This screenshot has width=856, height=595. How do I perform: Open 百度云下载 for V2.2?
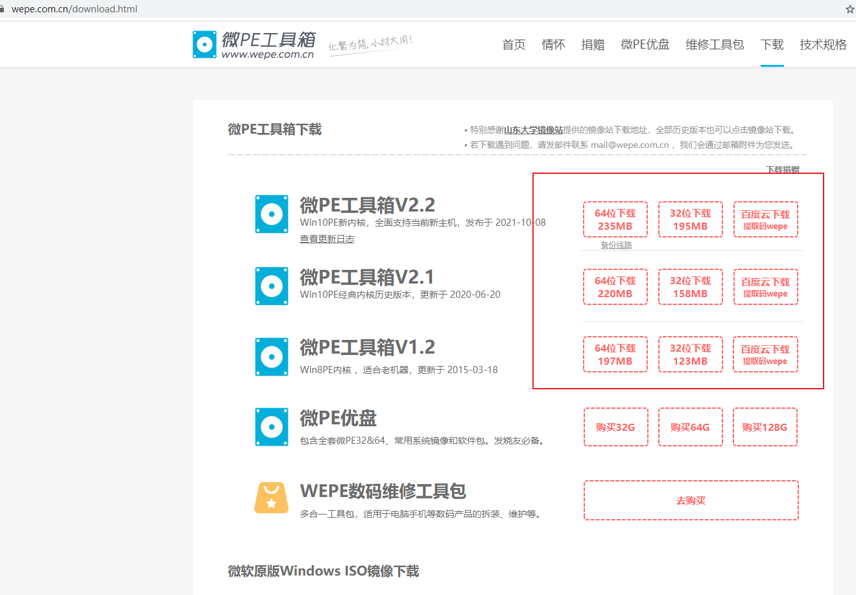pyautogui.click(x=765, y=219)
